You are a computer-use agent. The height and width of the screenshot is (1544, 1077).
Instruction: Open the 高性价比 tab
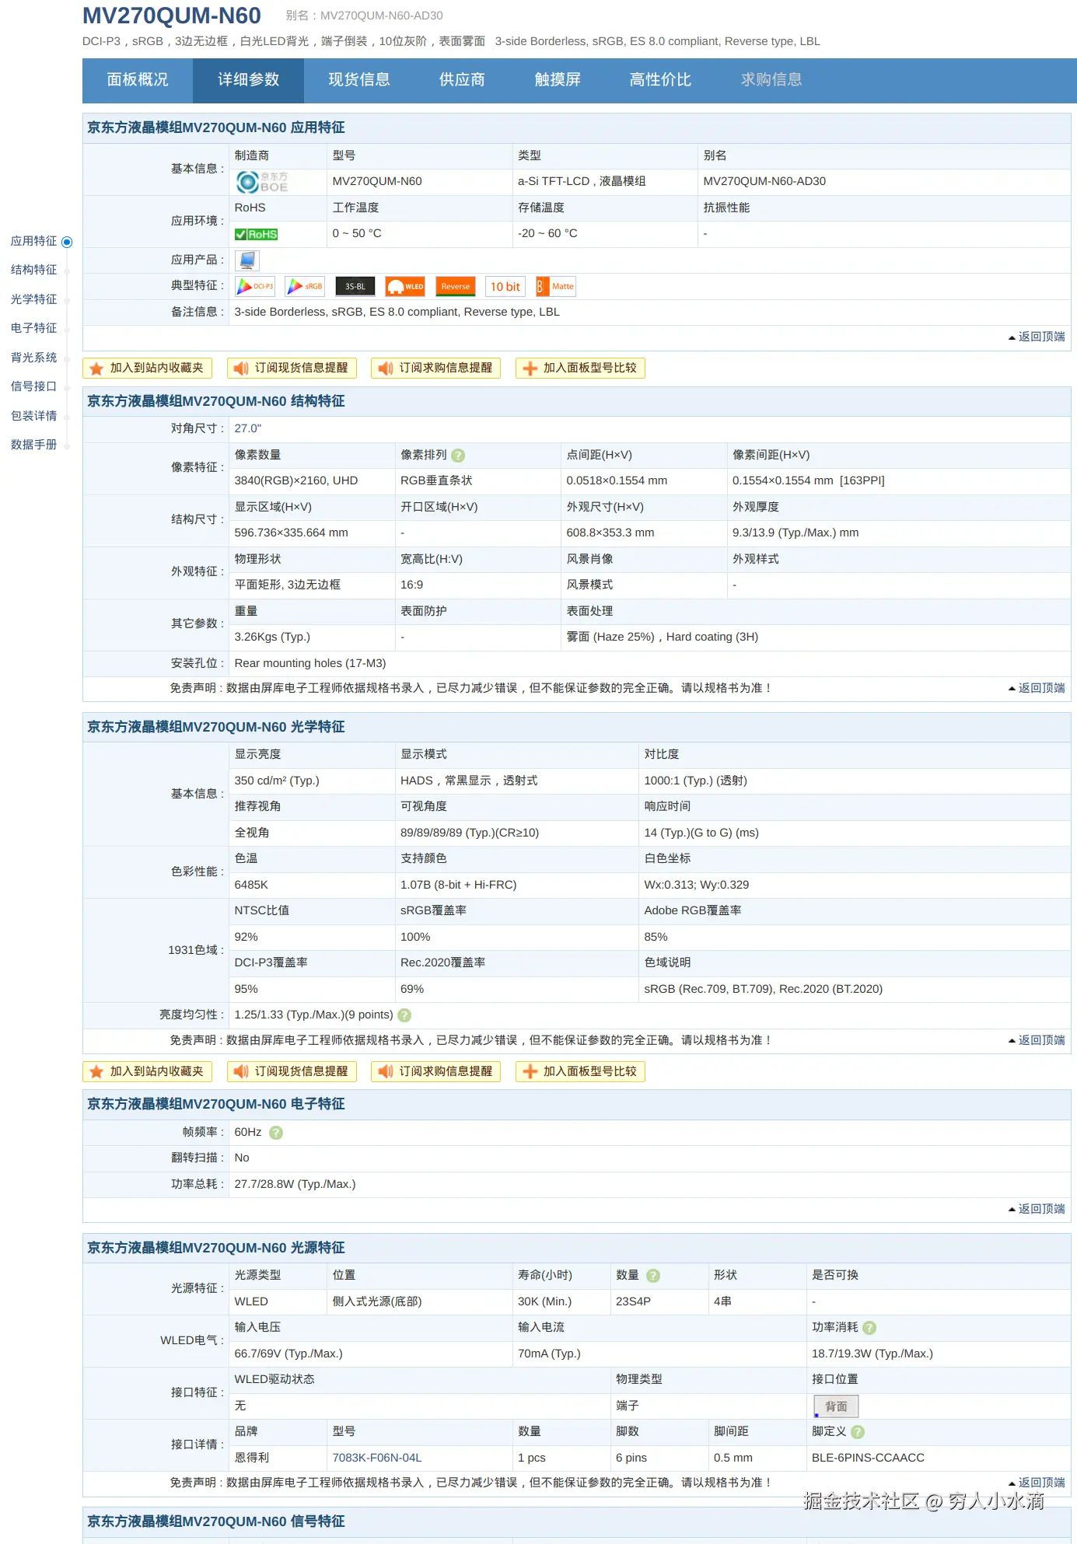(x=660, y=80)
